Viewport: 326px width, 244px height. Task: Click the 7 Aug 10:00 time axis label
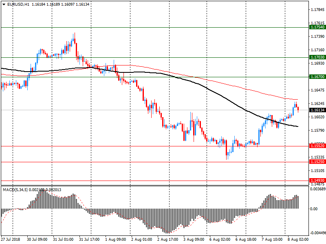272,239
